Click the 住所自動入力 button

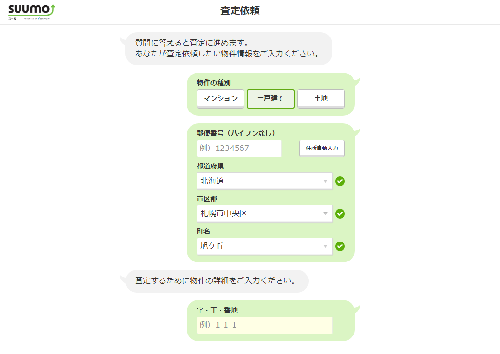tap(322, 149)
